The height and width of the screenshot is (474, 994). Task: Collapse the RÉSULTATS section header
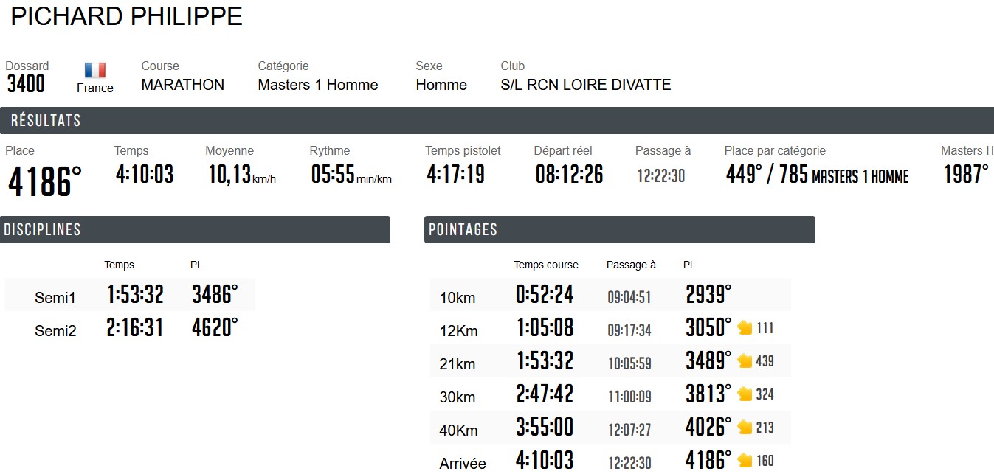click(x=497, y=121)
